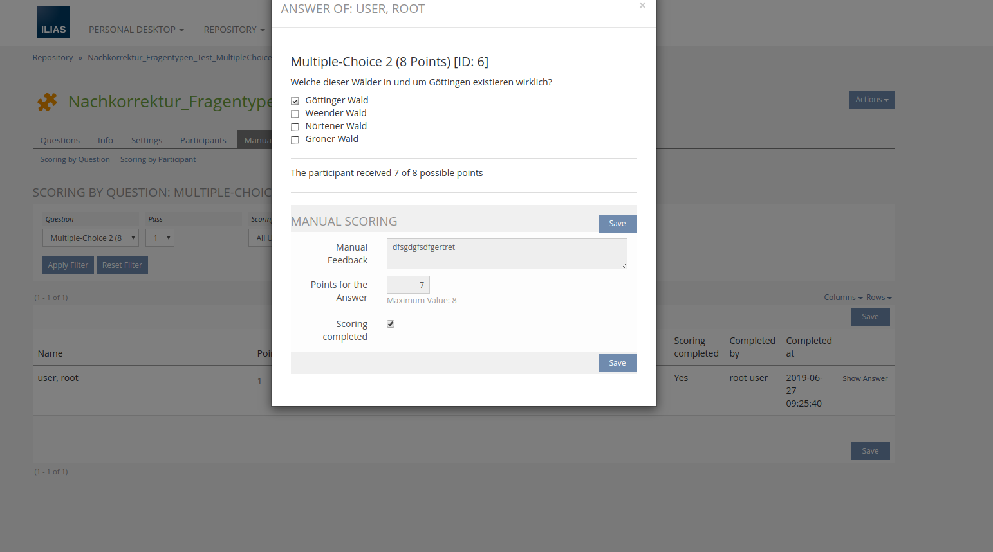The width and height of the screenshot is (993, 552).
Task: Open the Participants tab
Action: tap(203, 140)
